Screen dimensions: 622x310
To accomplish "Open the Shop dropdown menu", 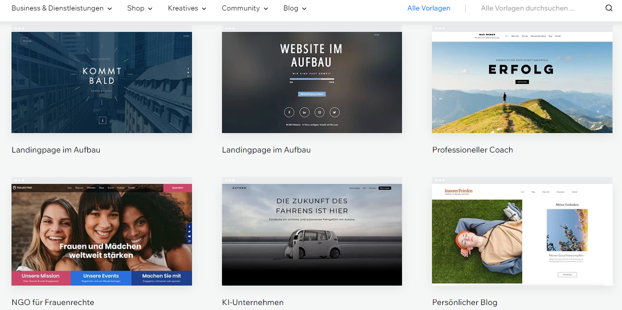I will point(140,8).
